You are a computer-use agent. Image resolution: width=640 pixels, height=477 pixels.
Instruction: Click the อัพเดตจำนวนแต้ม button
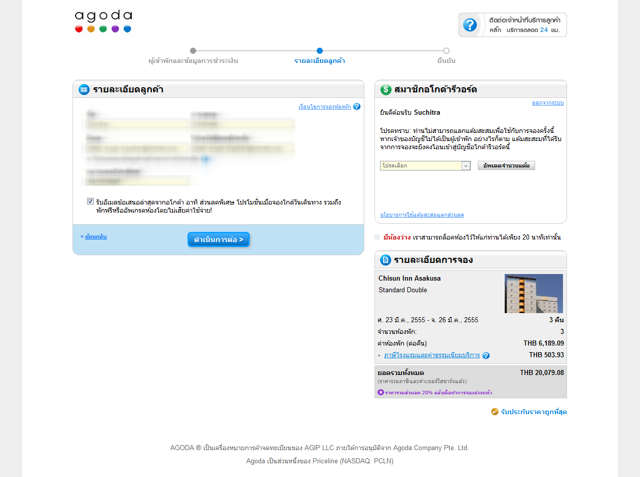tap(506, 165)
